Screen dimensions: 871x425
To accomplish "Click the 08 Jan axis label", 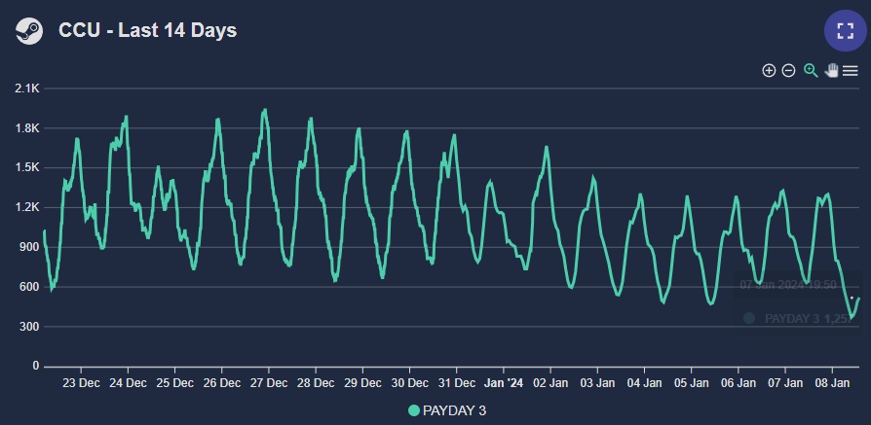I will 832,383.
